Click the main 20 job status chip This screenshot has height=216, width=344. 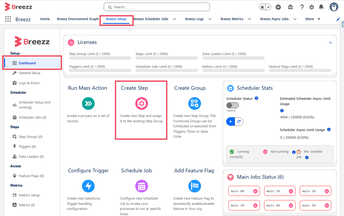(x=315, y=191)
